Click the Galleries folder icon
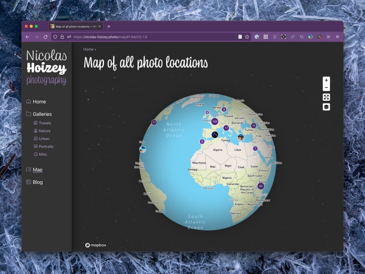Screen dimensions: 365x274 28,114
